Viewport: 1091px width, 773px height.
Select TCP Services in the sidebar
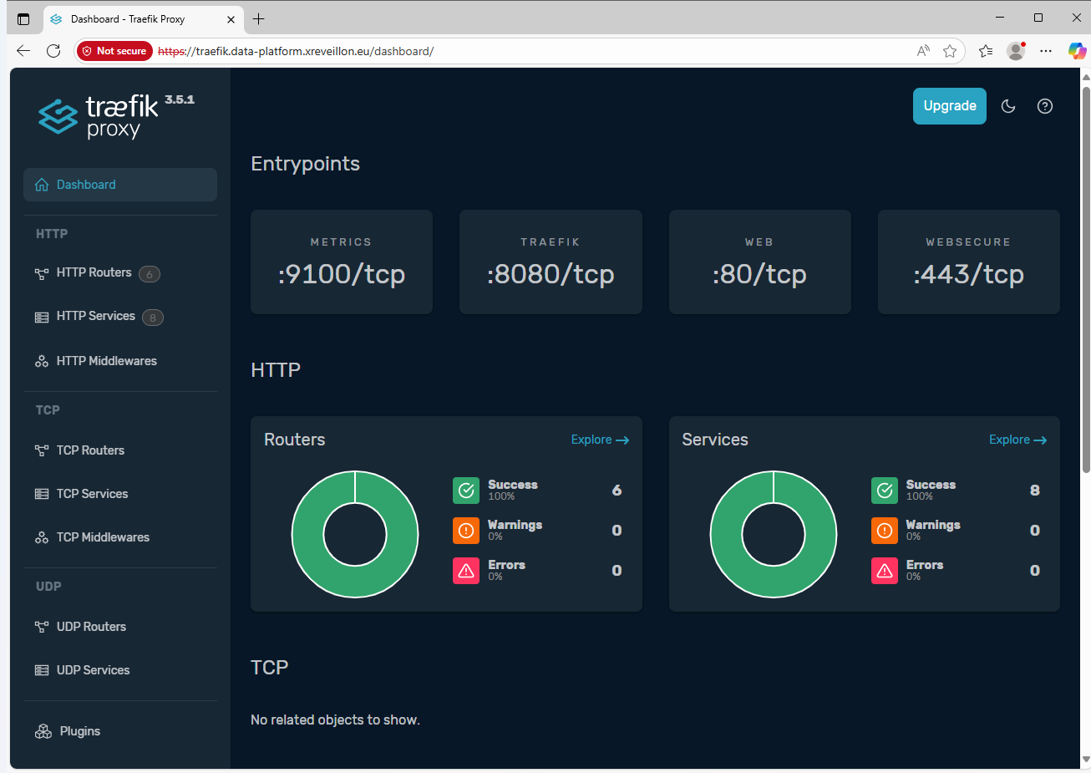[x=92, y=493]
